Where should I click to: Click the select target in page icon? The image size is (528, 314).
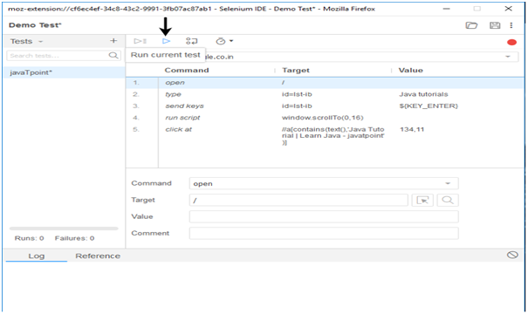click(422, 201)
